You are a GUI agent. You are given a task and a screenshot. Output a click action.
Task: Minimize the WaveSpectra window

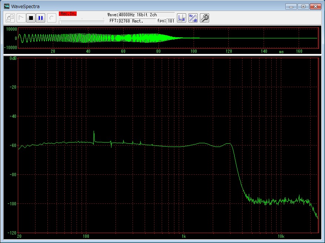click(292, 6)
